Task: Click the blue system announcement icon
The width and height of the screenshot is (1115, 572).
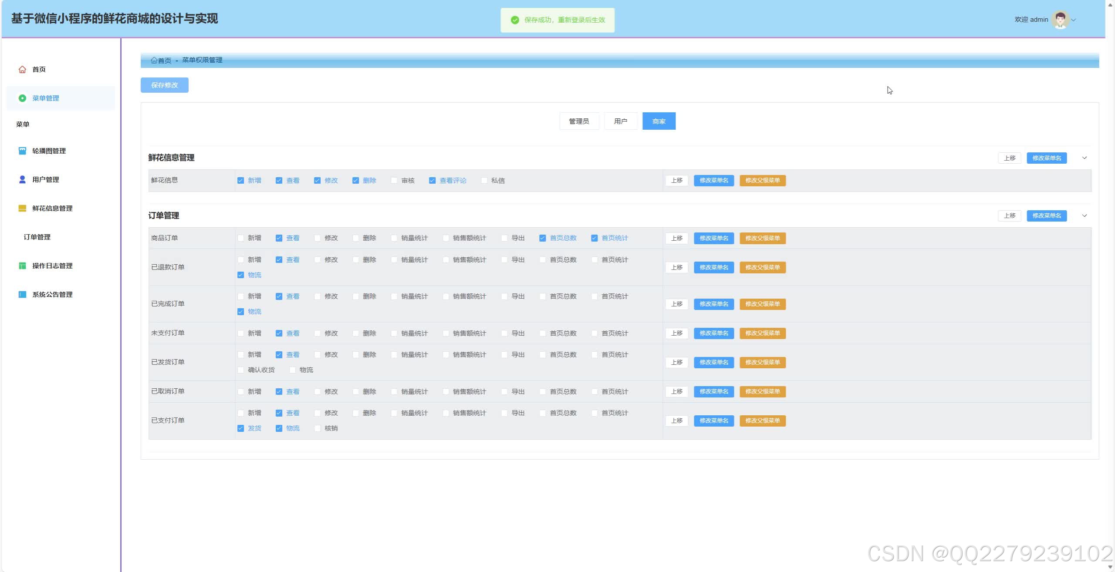Action: coord(22,295)
